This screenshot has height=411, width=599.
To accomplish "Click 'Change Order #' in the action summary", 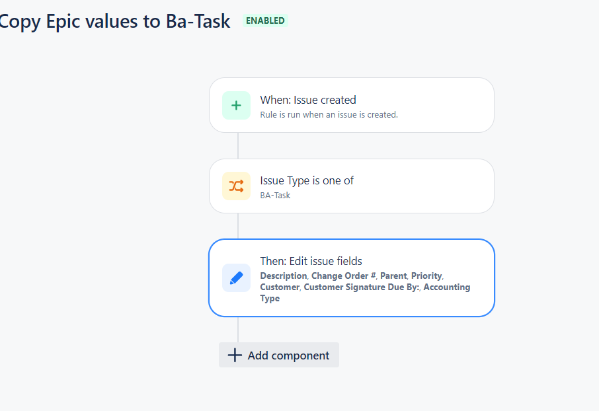I will click(x=343, y=276).
